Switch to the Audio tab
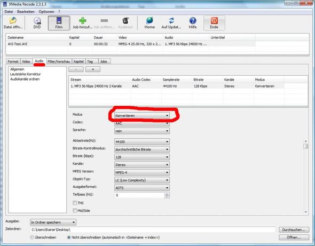315x246 pixels. pos(39,61)
